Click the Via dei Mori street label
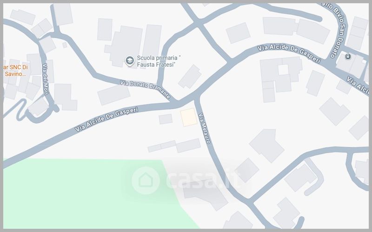The width and height of the screenshot is (372, 232). coord(45,79)
